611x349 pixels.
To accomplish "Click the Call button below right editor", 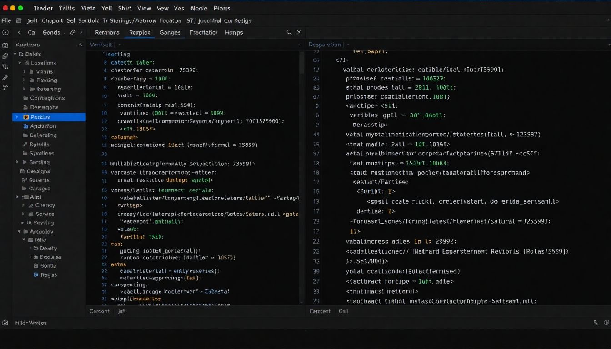I will (x=343, y=311).
